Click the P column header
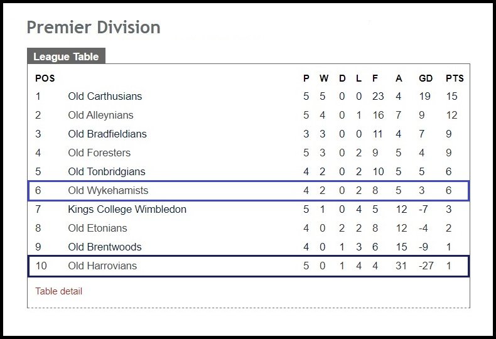The height and width of the screenshot is (339, 496). [306, 78]
